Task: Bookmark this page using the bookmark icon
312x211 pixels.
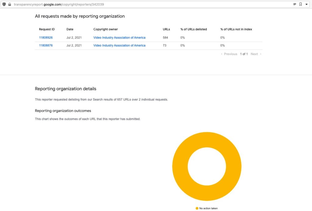Action: (301, 4)
